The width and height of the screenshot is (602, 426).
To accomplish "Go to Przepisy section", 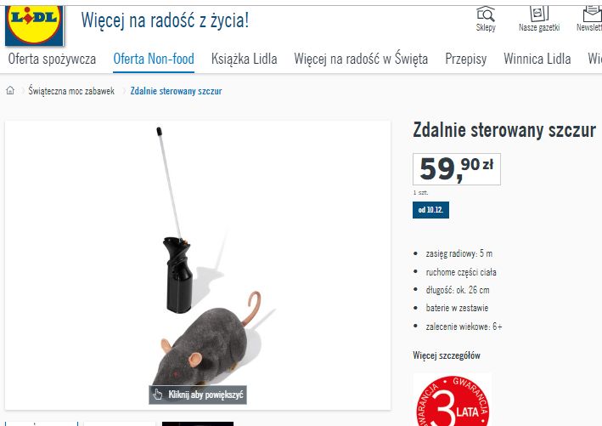I will 465,59.
